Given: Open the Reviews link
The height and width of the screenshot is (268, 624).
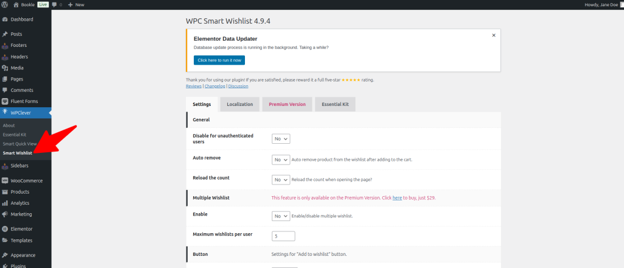Looking at the screenshot, I should [x=194, y=86].
